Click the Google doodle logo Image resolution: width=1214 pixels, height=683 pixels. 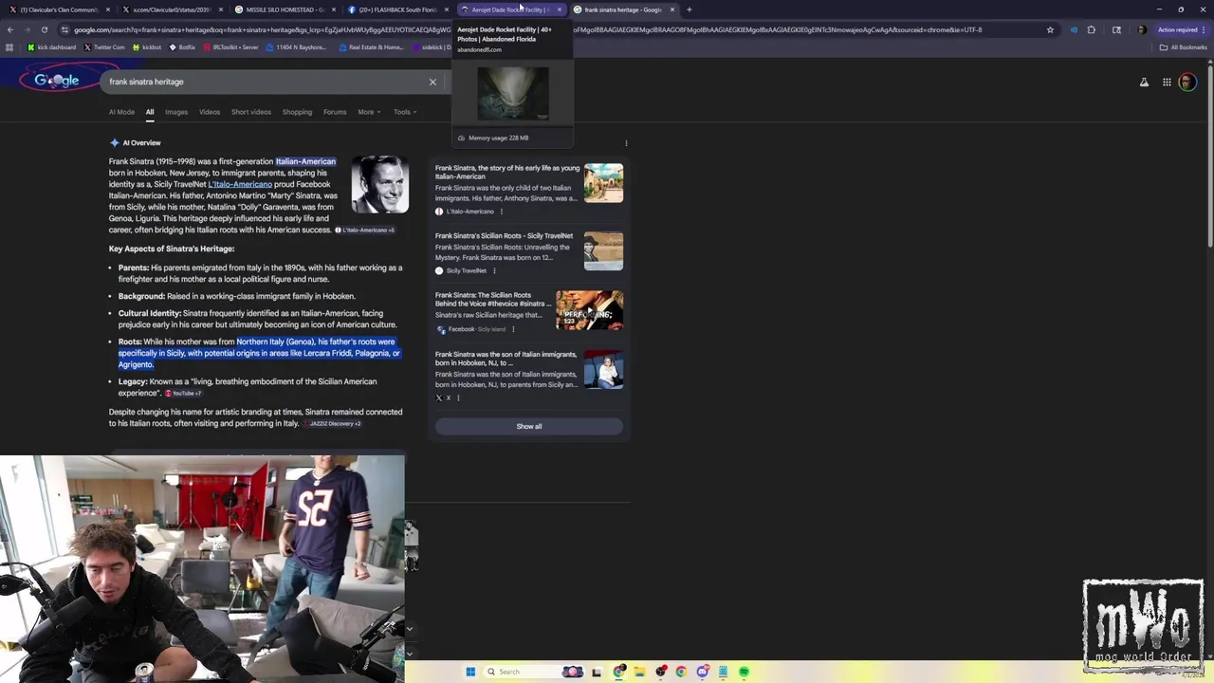(x=57, y=81)
